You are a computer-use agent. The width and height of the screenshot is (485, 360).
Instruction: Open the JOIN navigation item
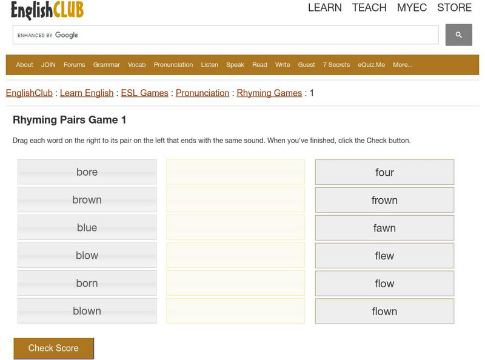(48, 64)
